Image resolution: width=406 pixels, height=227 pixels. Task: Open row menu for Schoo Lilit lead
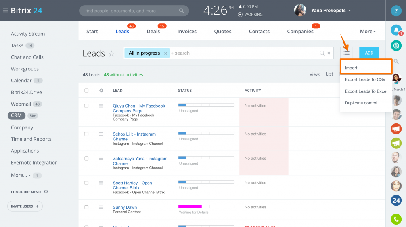101,134
